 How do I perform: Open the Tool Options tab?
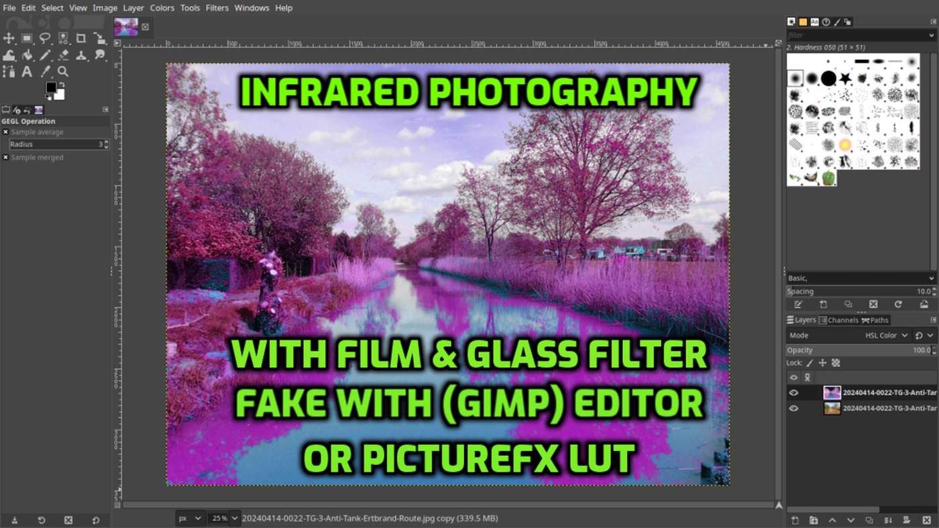coord(6,109)
